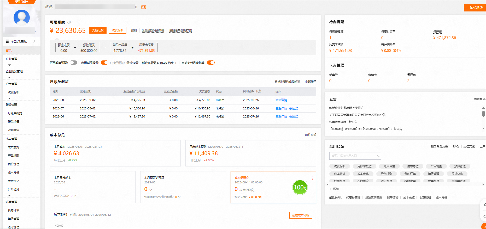Image resolution: width=486 pixels, height=229 pixels.
Task: Click the help icon beside 可用额度
Action: 69,22
